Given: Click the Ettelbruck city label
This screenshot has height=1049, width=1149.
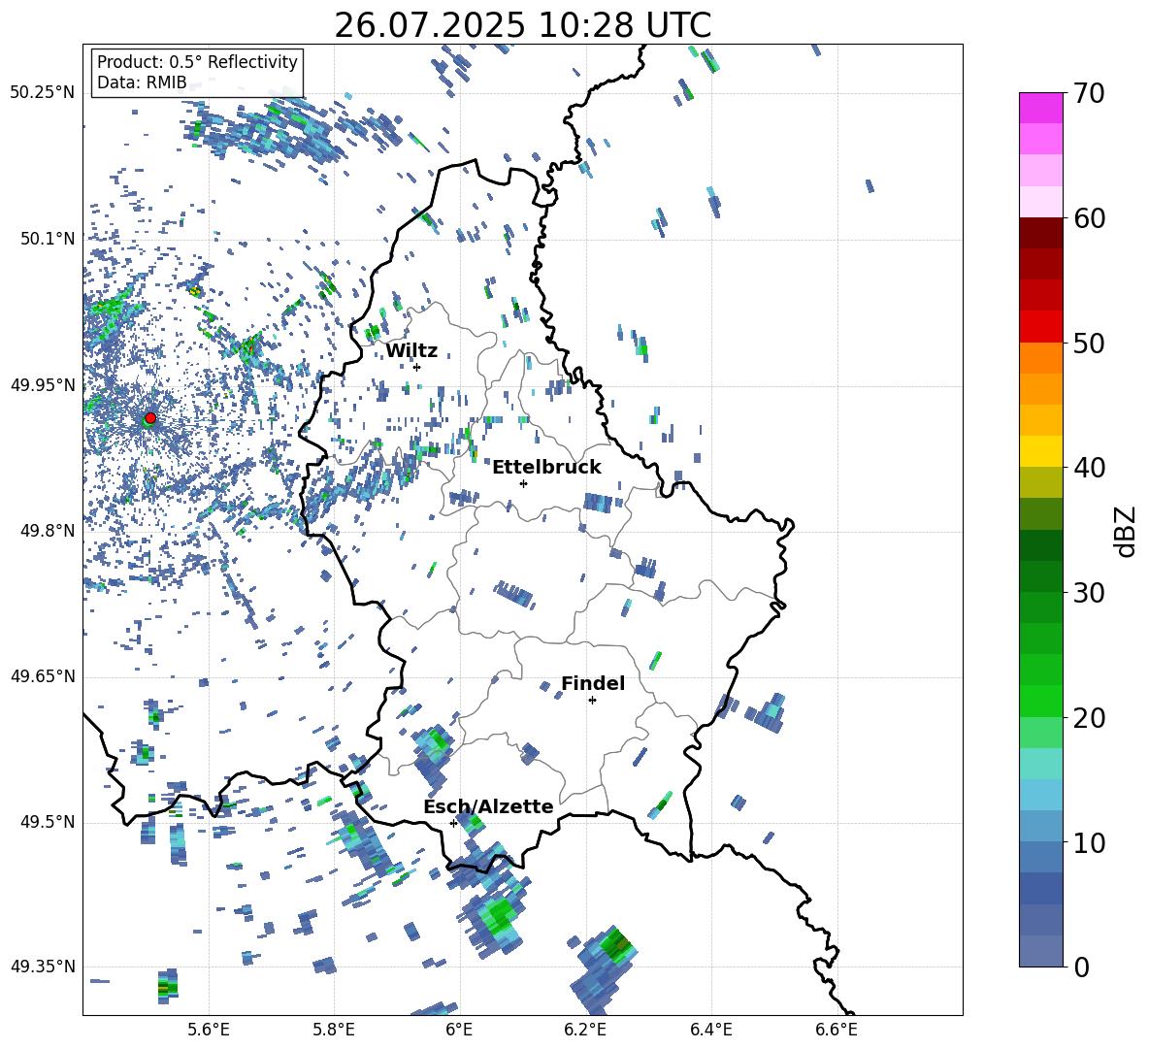Looking at the screenshot, I should click(546, 468).
